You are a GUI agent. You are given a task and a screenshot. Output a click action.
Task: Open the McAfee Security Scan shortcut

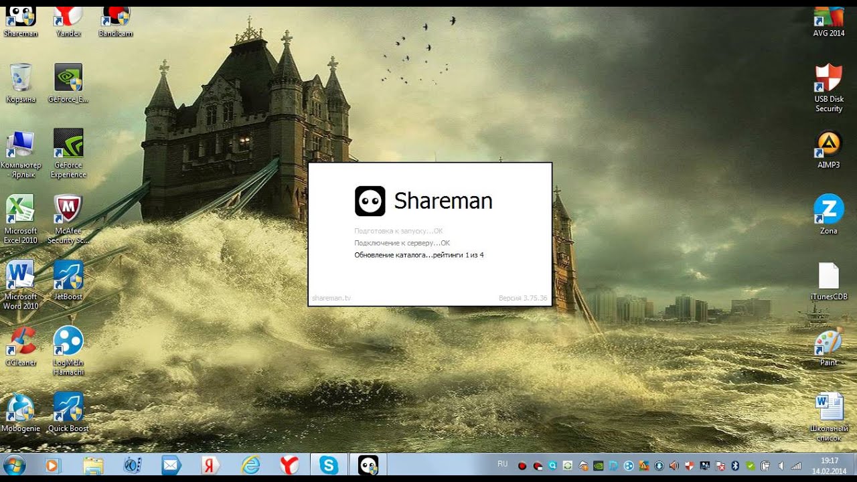tap(68, 220)
